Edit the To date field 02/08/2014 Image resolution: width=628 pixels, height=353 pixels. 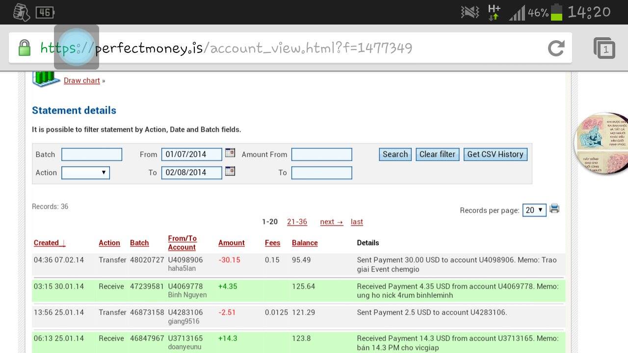tap(192, 173)
